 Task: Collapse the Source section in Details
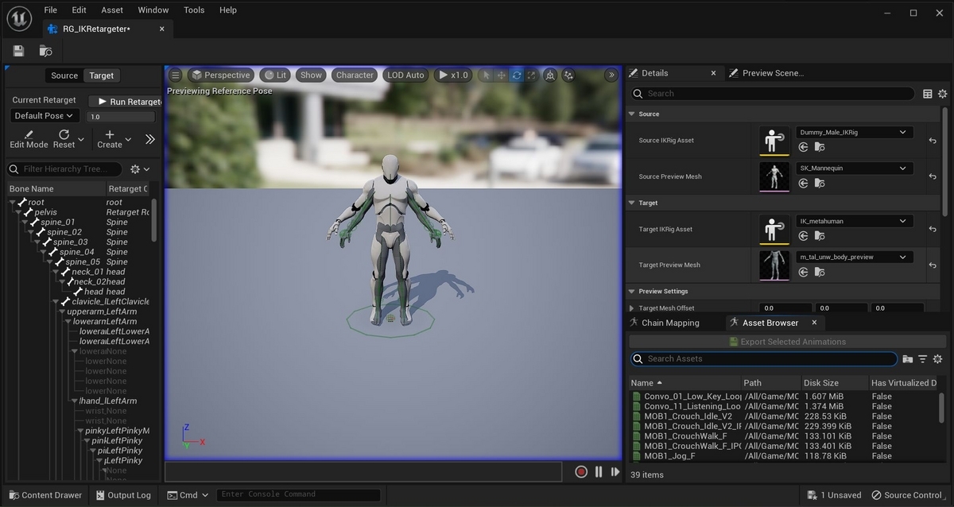tap(632, 114)
